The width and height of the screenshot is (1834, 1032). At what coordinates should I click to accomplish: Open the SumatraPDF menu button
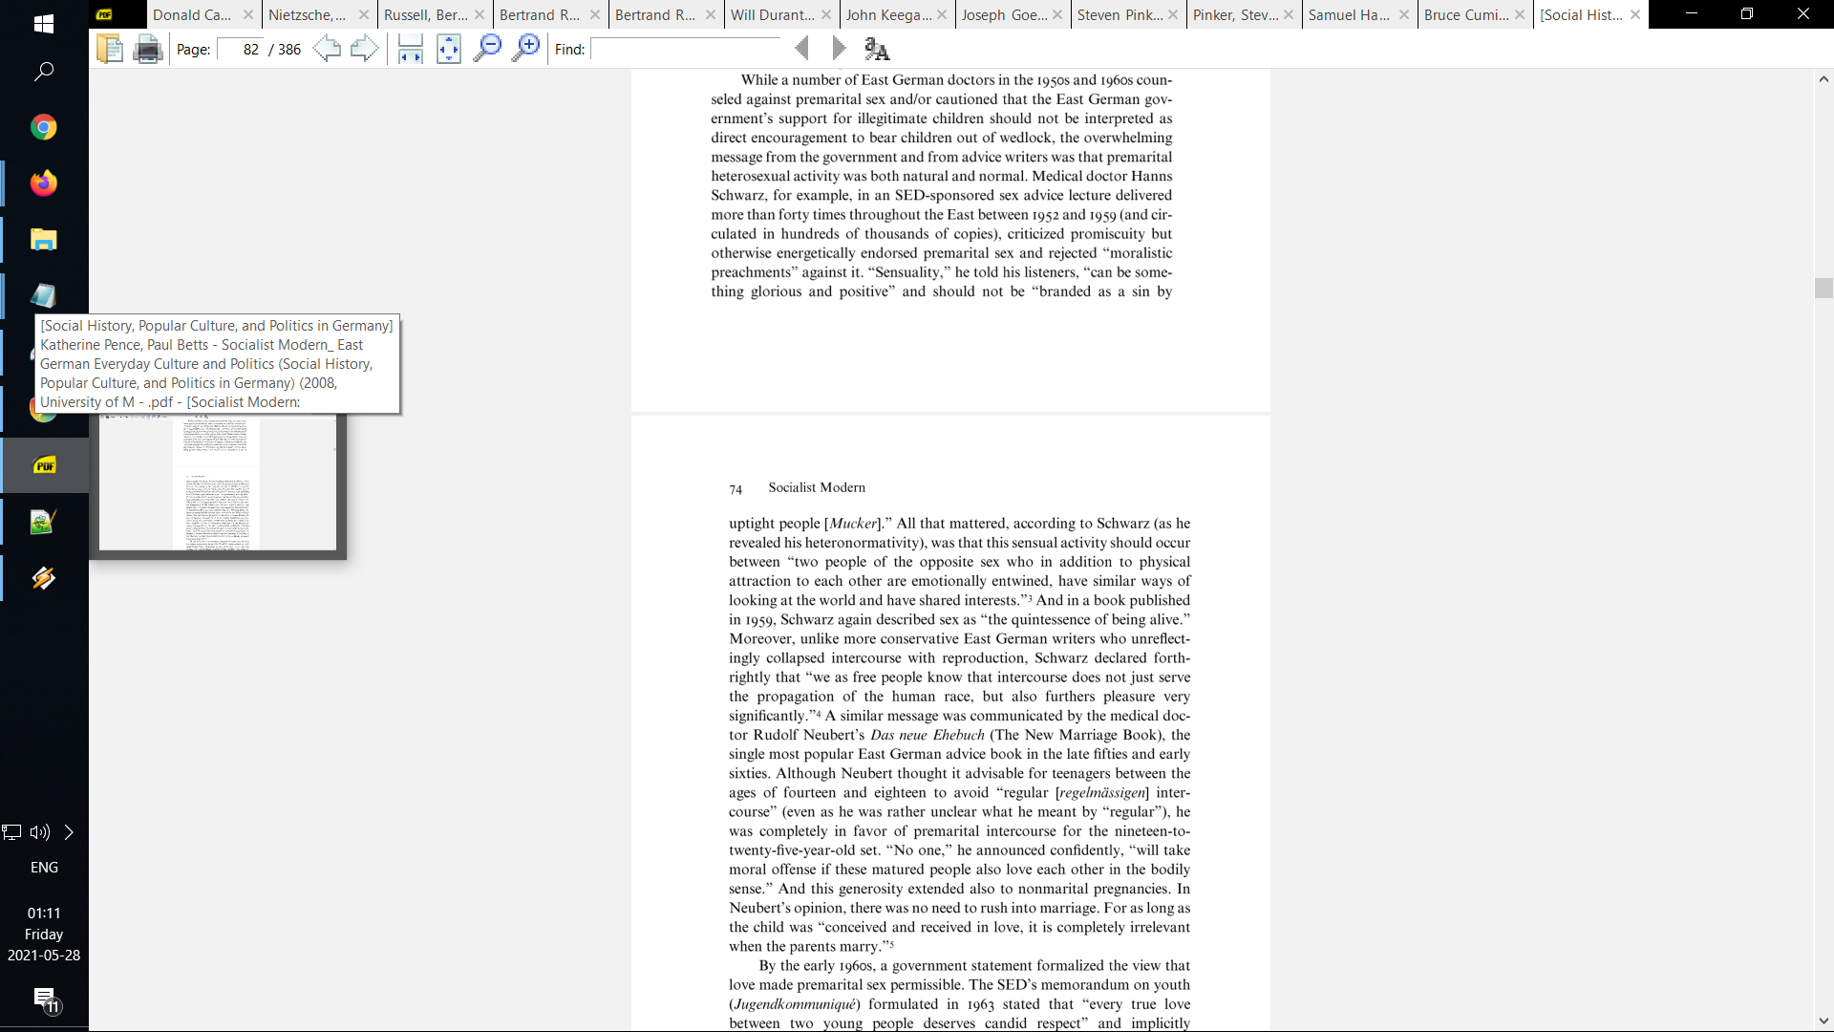point(105,14)
